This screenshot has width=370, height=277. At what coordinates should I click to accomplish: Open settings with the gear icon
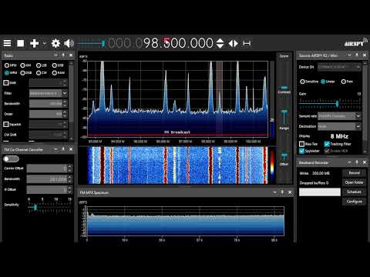tap(55, 43)
